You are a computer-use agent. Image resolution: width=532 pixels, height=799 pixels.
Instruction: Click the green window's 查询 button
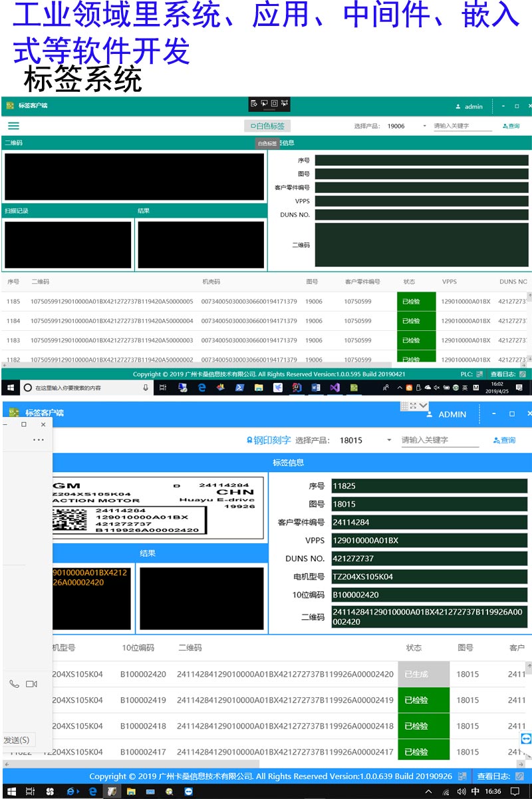(x=511, y=126)
